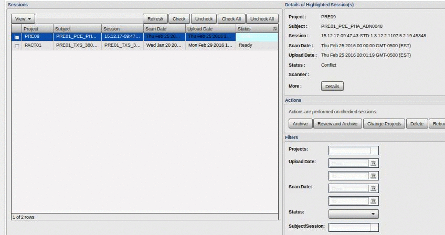This screenshot has height=235, width=445.
Task: Open the View dropdown menu
Action: 23,19
